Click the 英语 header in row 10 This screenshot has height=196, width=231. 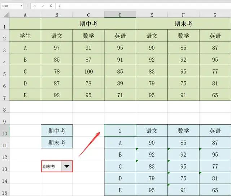click(x=215, y=130)
